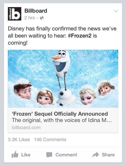Open the Billboard page name link
Screen dimensions: 126x166
point(36,11)
